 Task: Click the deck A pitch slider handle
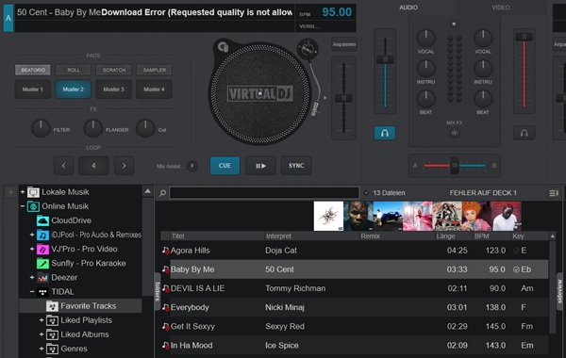coord(343,98)
